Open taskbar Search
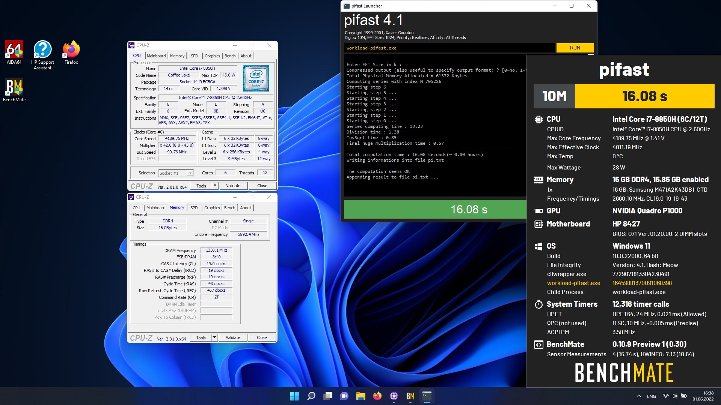The image size is (721, 405). tap(311, 396)
